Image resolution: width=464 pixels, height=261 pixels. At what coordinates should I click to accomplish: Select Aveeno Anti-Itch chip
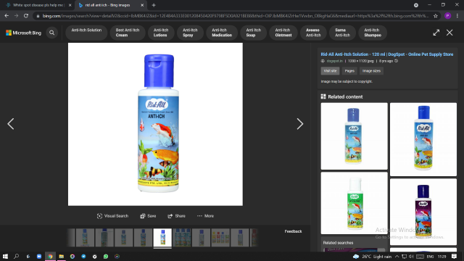coord(313,32)
